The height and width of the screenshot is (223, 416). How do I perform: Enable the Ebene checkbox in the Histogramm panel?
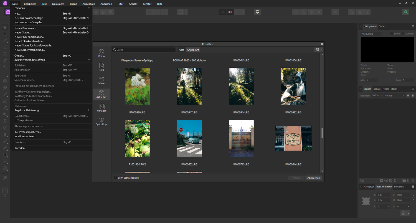click(x=392, y=34)
